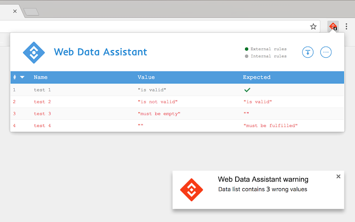The width and height of the screenshot is (355, 222).
Task: Open the Chrome three-dot menu
Action: coord(346,27)
